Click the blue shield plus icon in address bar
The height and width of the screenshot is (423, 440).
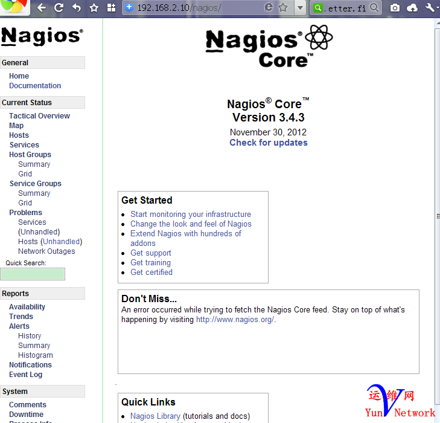[129, 8]
